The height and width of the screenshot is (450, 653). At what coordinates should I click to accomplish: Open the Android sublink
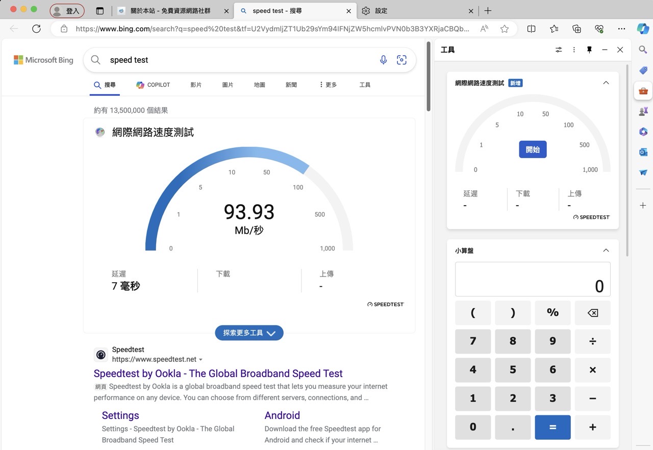click(x=282, y=415)
